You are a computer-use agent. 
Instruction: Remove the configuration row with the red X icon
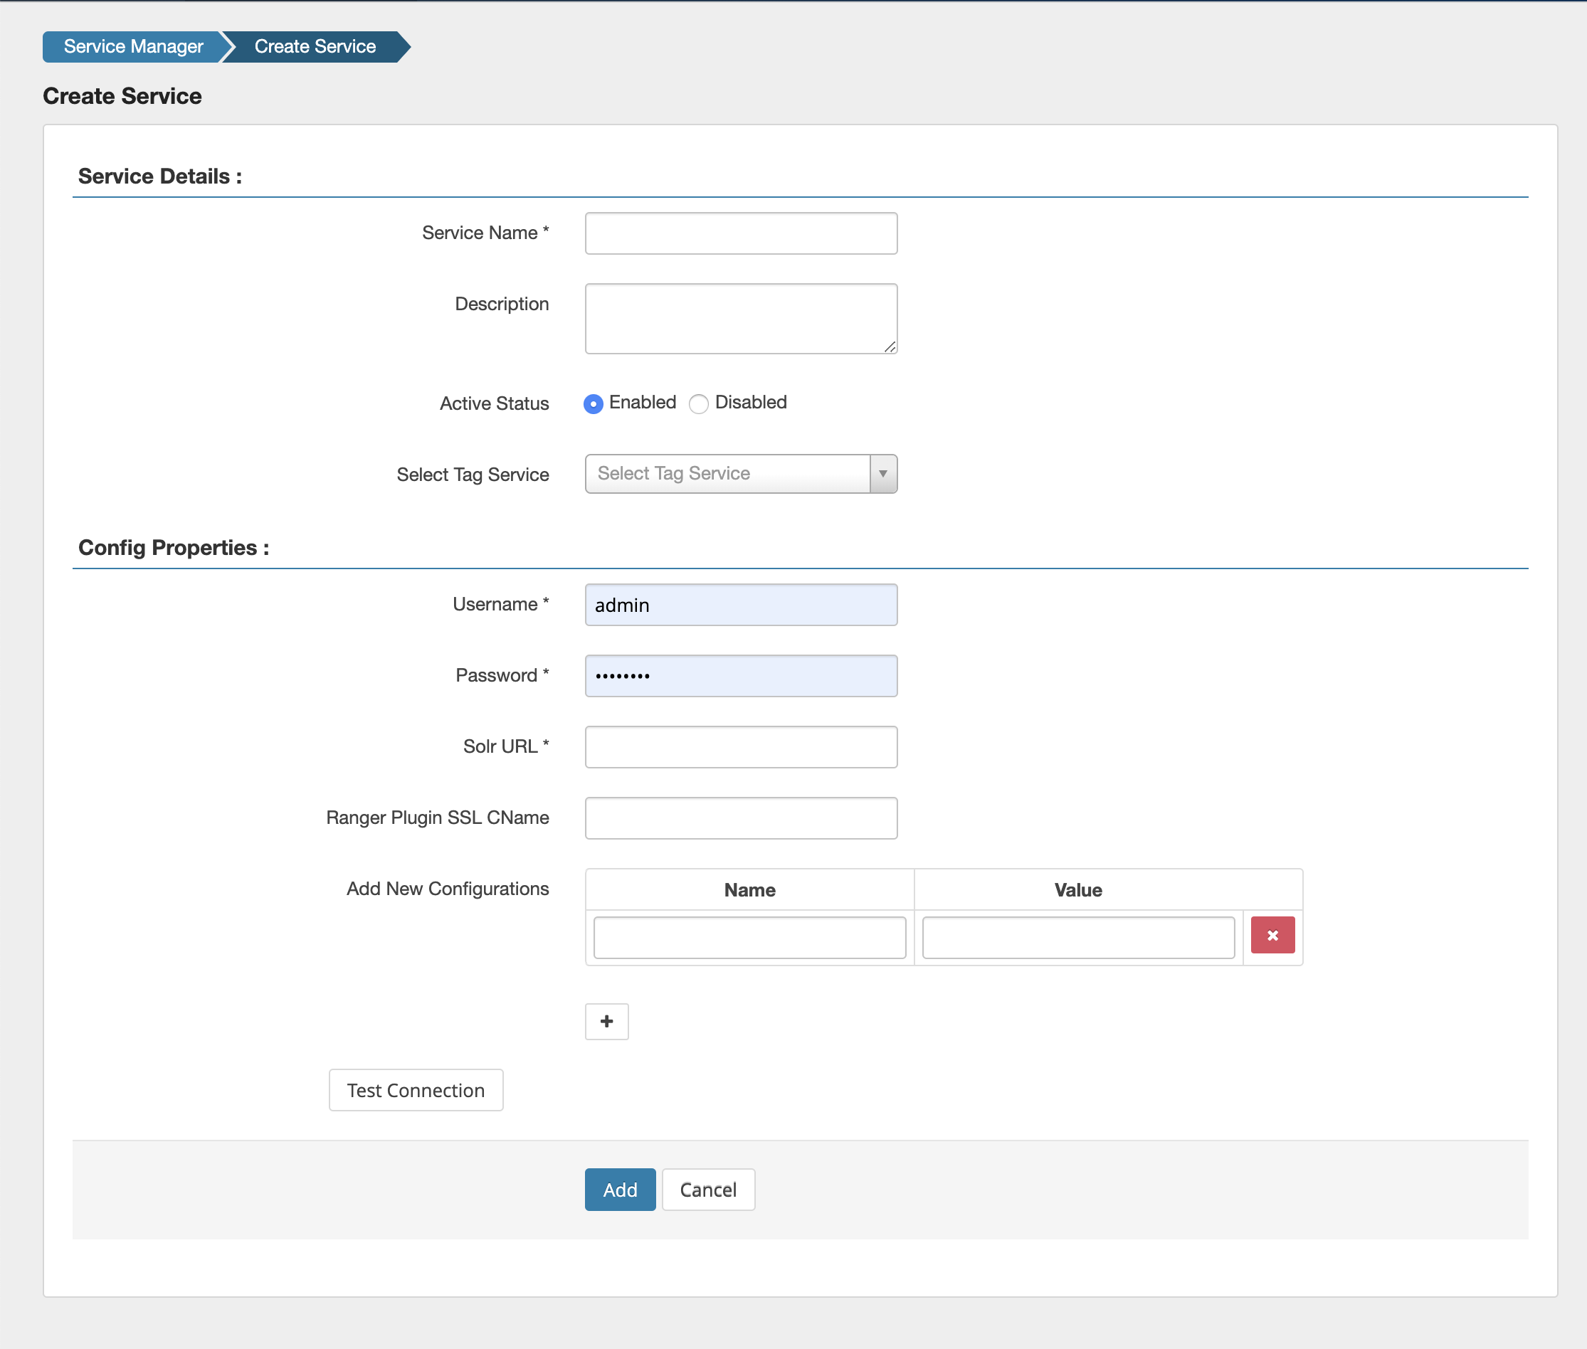[x=1272, y=934]
